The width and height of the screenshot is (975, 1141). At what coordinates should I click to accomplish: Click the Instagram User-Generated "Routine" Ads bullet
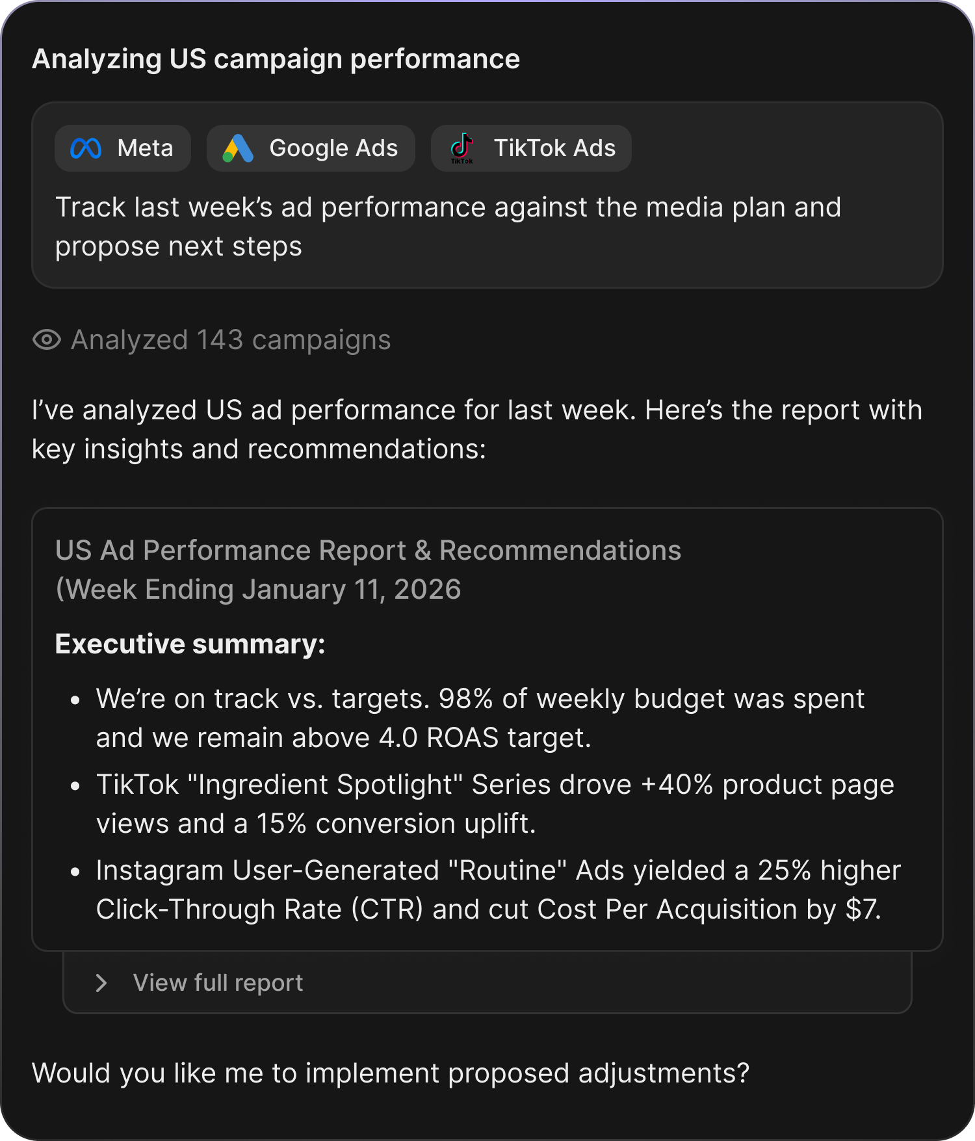498,889
